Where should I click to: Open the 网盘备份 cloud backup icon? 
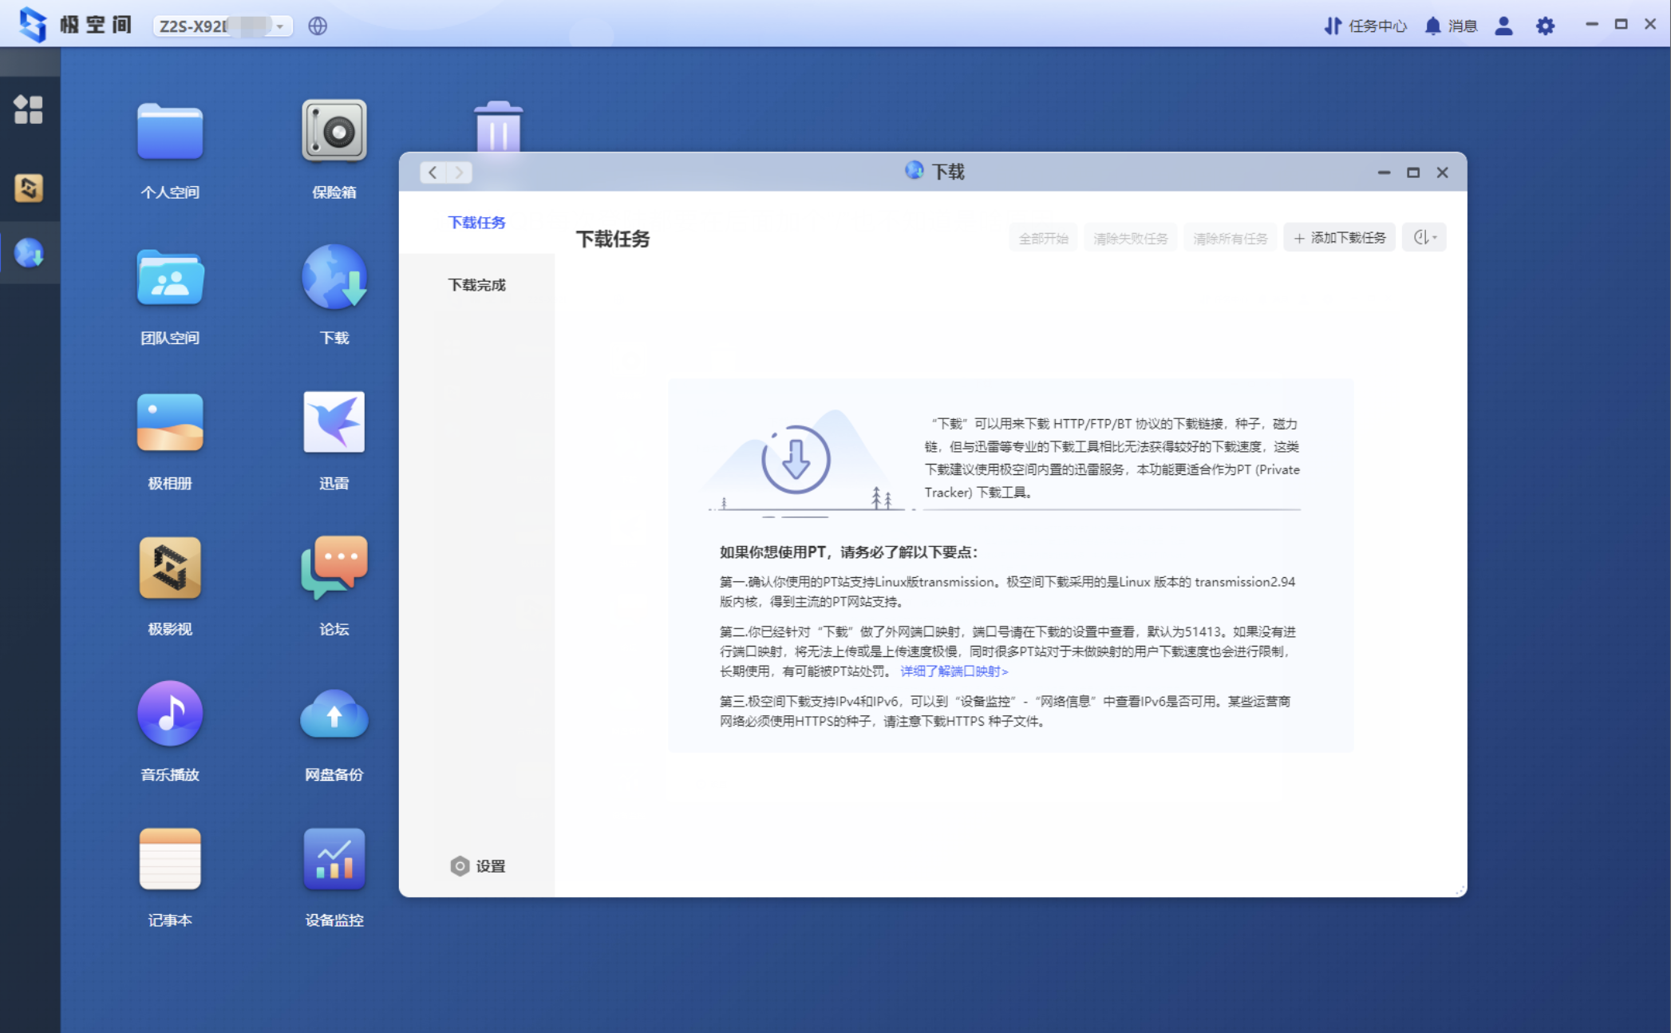[334, 714]
